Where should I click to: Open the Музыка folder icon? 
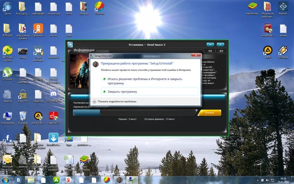click(x=84, y=8)
